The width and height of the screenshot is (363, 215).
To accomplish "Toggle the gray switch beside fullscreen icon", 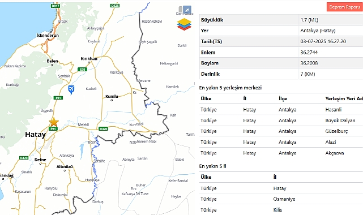I will coord(181,10).
